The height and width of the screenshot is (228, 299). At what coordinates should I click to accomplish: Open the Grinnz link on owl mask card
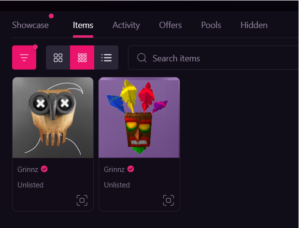point(28,169)
